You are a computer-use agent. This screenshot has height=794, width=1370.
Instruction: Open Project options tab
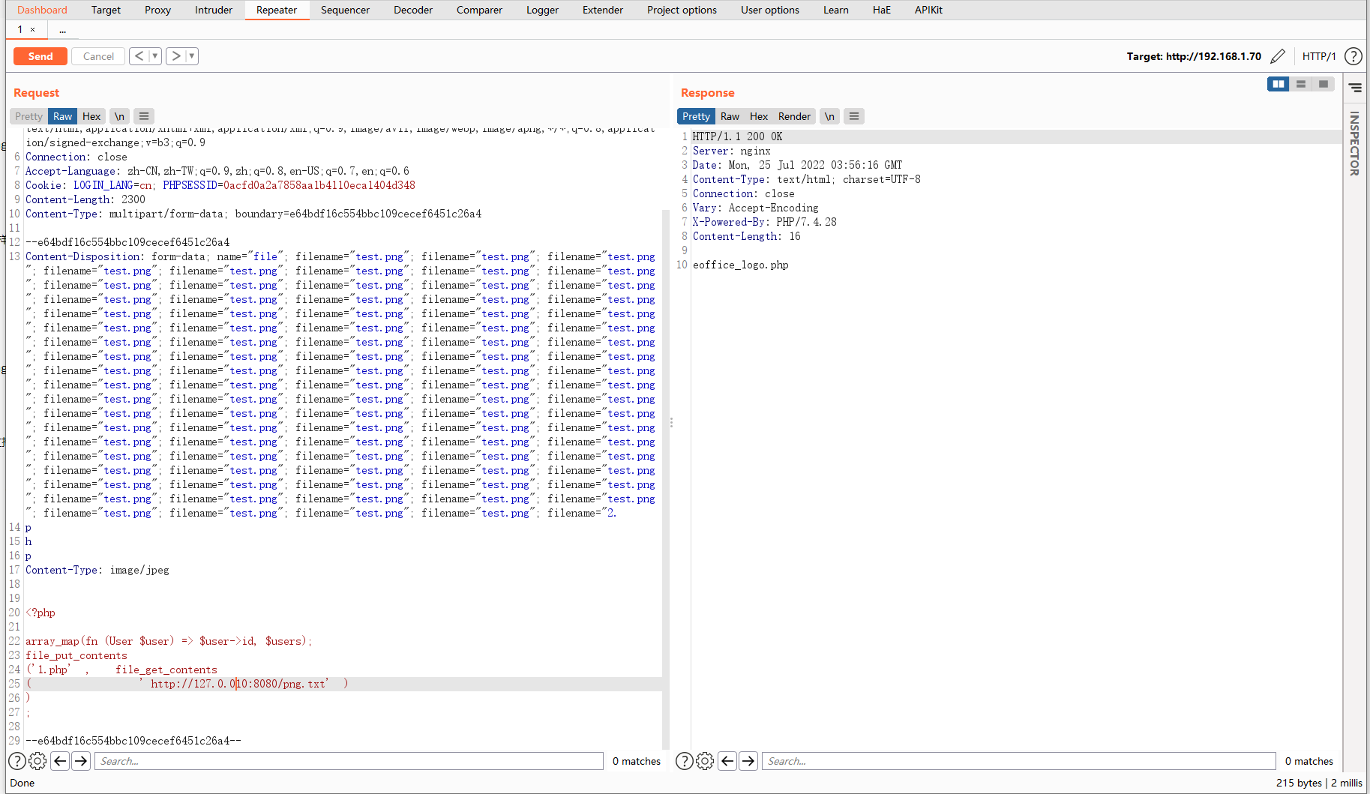pos(682,10)
